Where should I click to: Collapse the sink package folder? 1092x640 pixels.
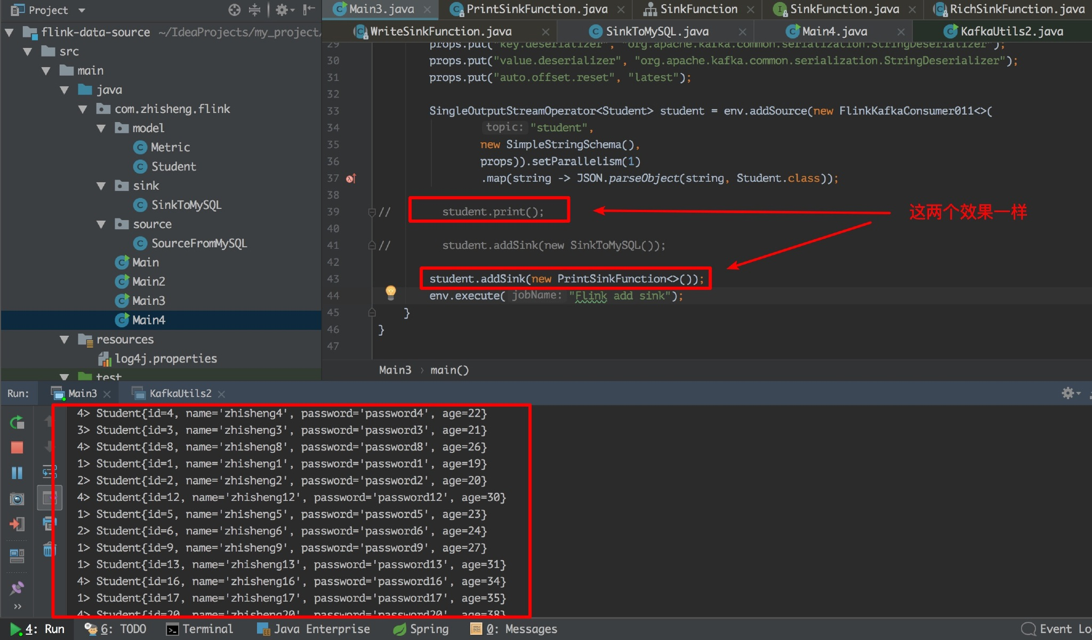[101, 186]
